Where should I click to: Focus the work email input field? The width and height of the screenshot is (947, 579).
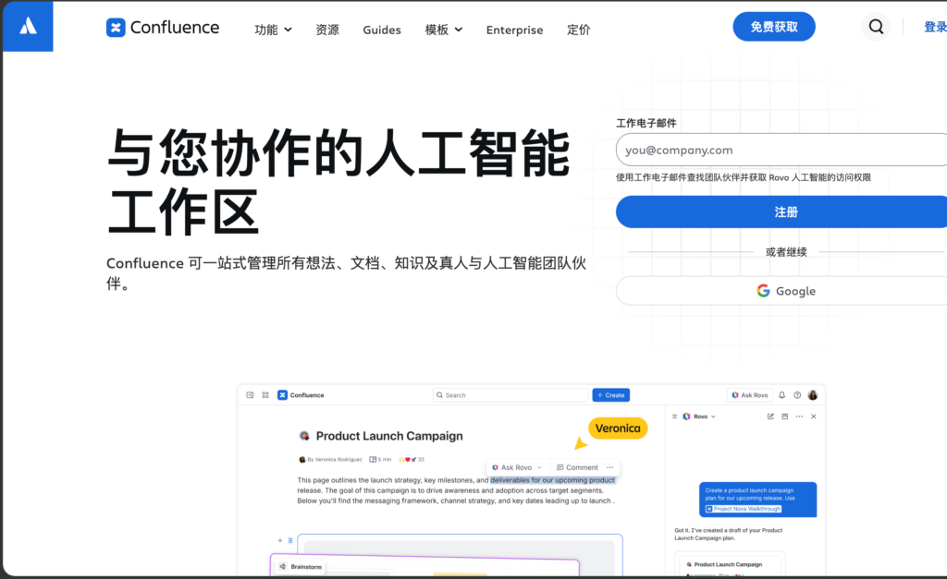point(781,150)
